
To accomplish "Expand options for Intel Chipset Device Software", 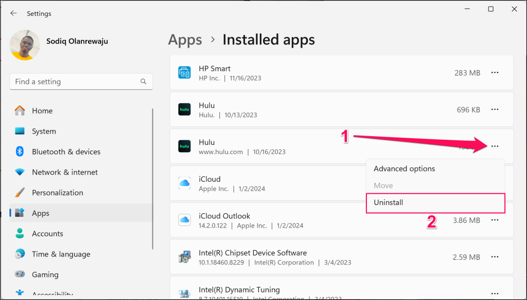I will (495, 257).
